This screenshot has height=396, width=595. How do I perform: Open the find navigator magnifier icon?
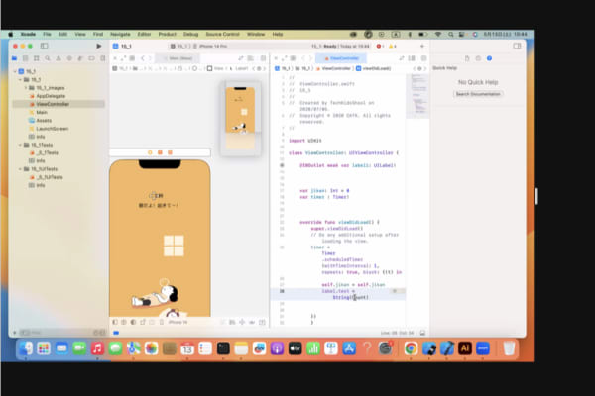point(48,58)
